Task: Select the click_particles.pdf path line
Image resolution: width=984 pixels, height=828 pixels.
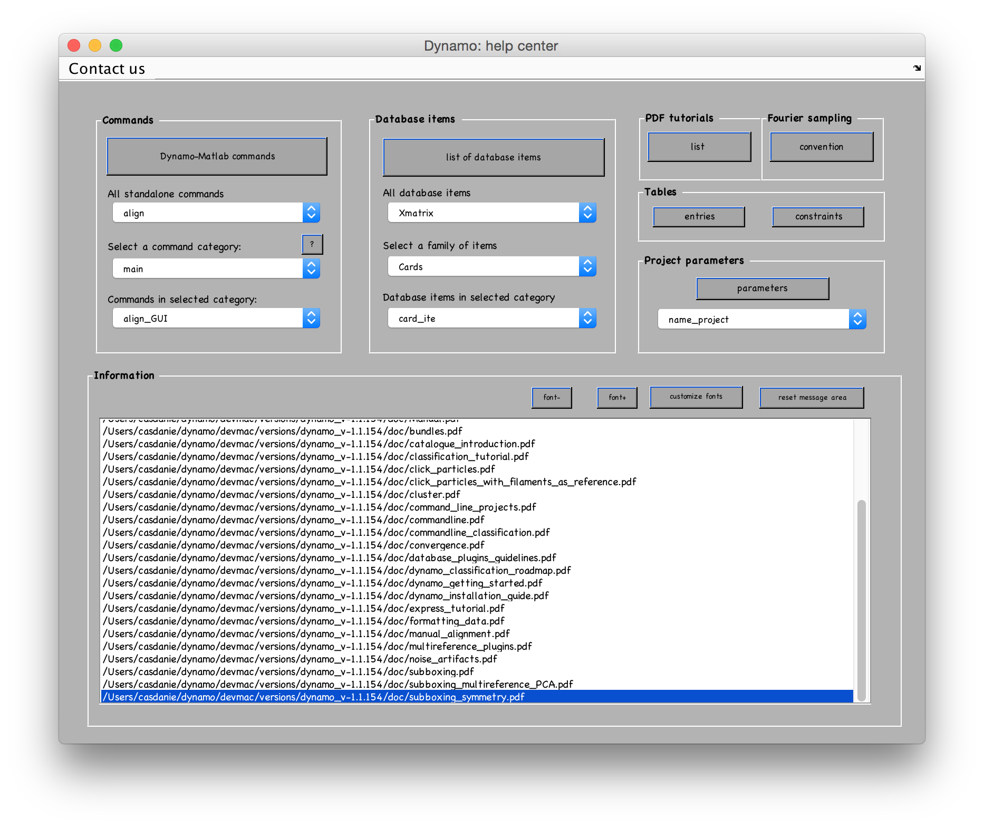Action: (x=477, y=469)
